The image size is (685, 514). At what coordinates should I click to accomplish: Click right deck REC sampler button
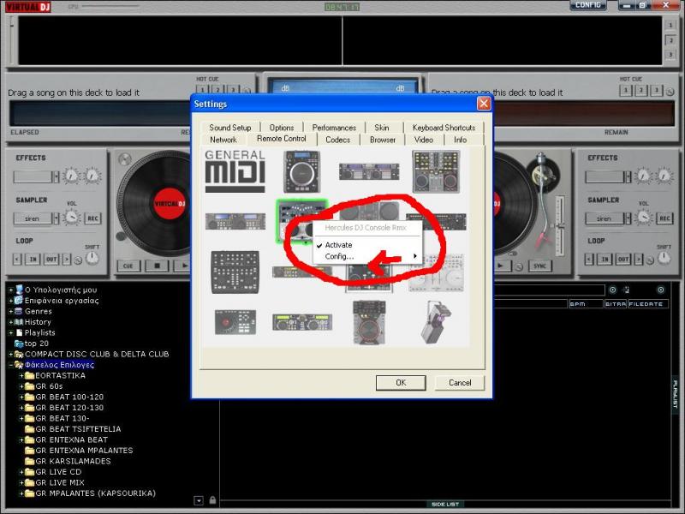[664, 218]
